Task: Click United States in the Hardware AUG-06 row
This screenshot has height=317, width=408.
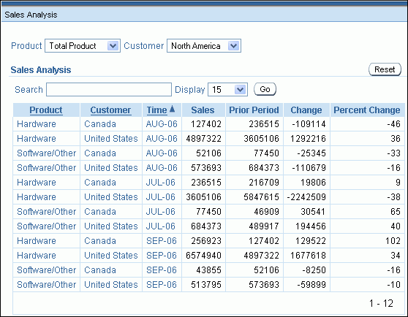Action: 111,139
